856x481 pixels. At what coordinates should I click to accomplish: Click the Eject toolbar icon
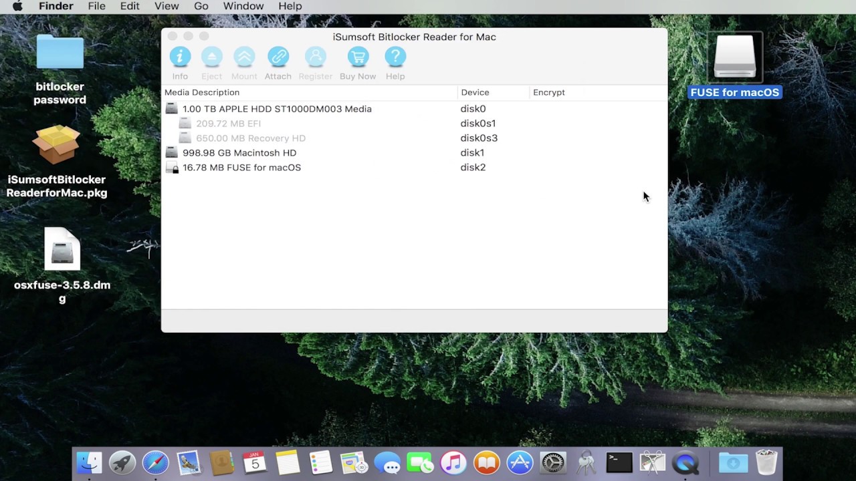point(212,57)
